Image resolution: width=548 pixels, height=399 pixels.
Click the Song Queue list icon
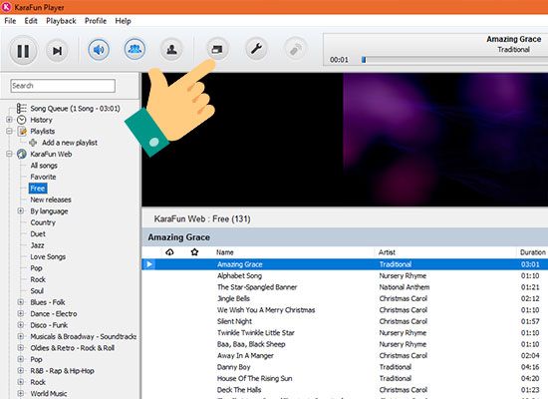click(22, 108)
